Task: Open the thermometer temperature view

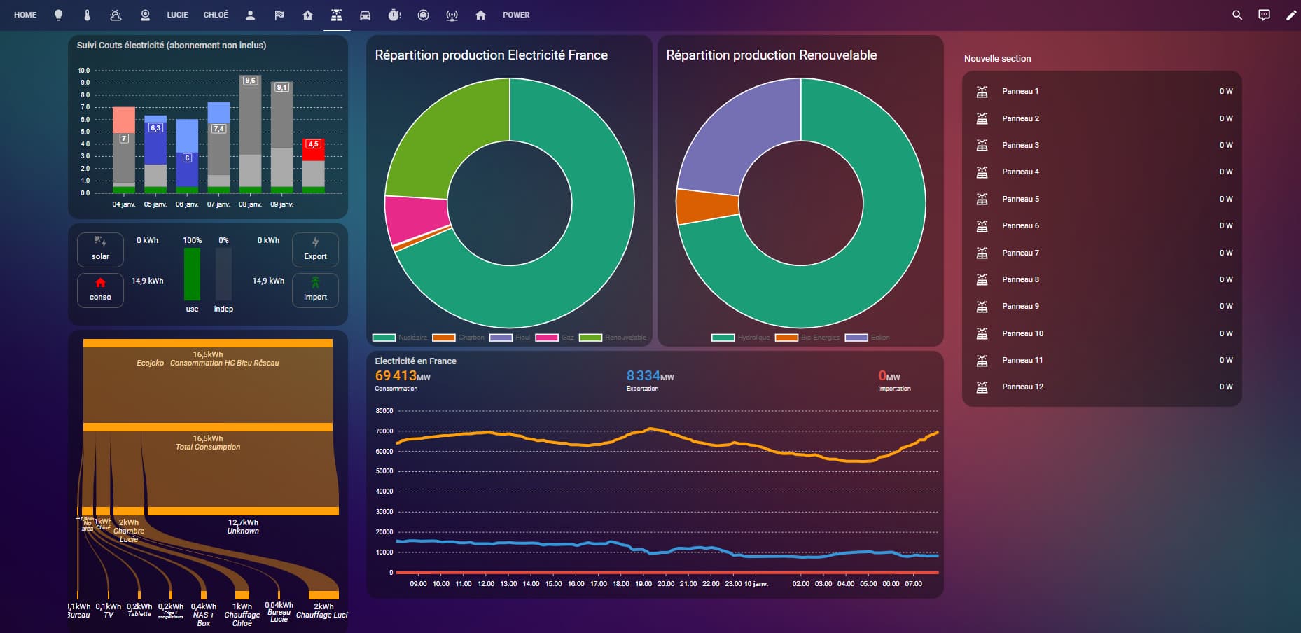Action: pos(87,15)
